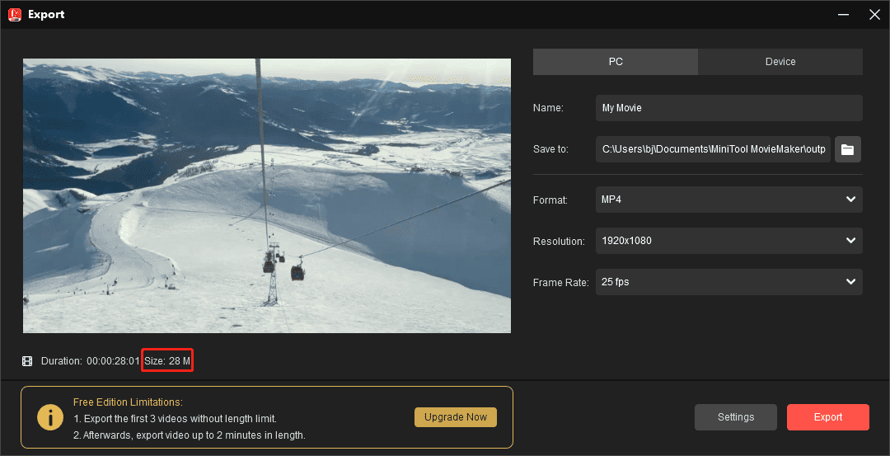The height and width of the screenshot is (456, 890).
Task: Click the red Export button
Action: click(828, 417)
